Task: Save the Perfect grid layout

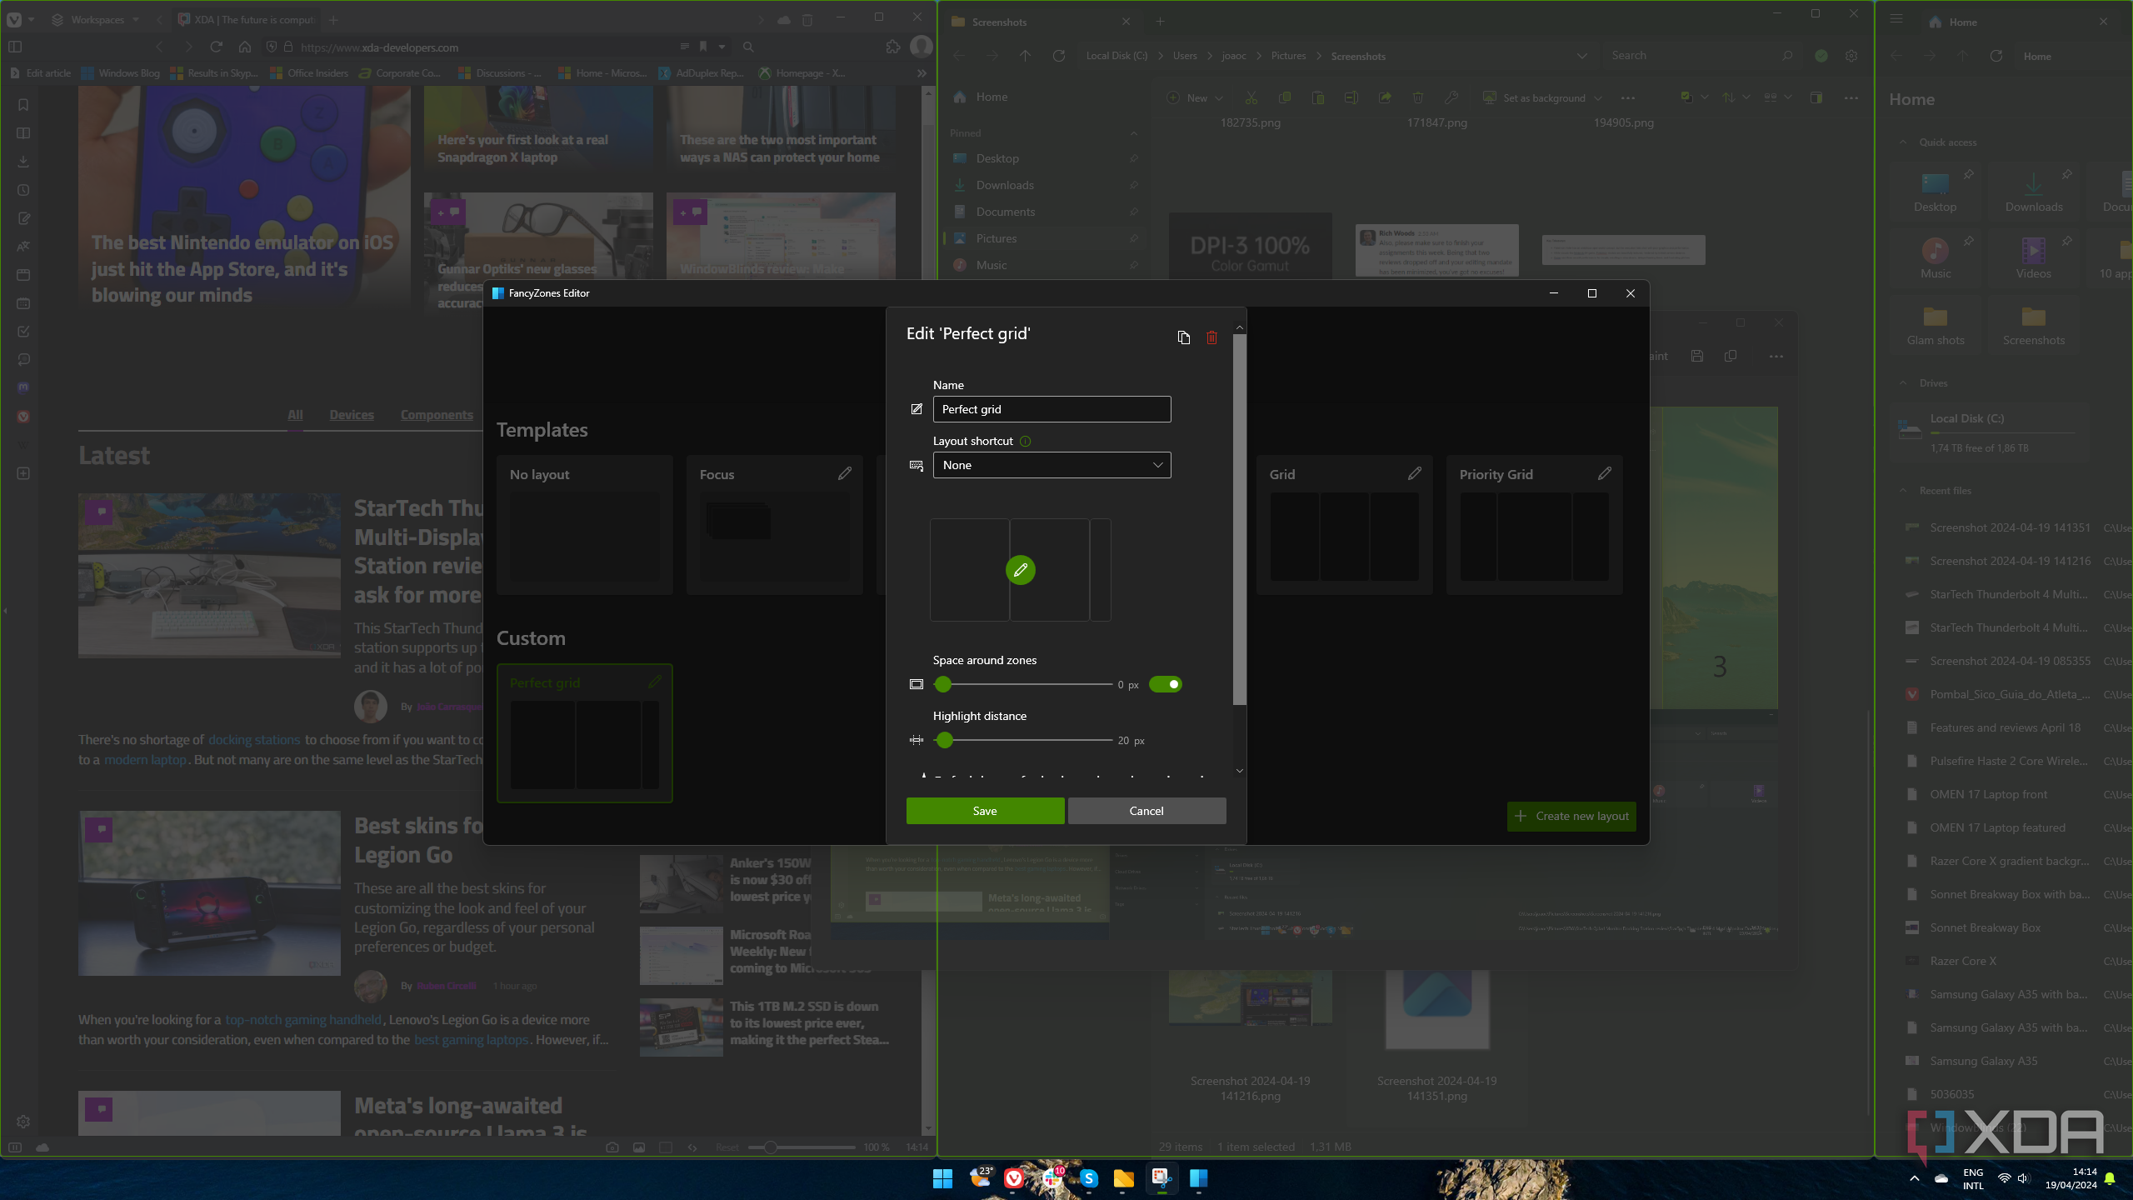Action: (x=985, y=811)
